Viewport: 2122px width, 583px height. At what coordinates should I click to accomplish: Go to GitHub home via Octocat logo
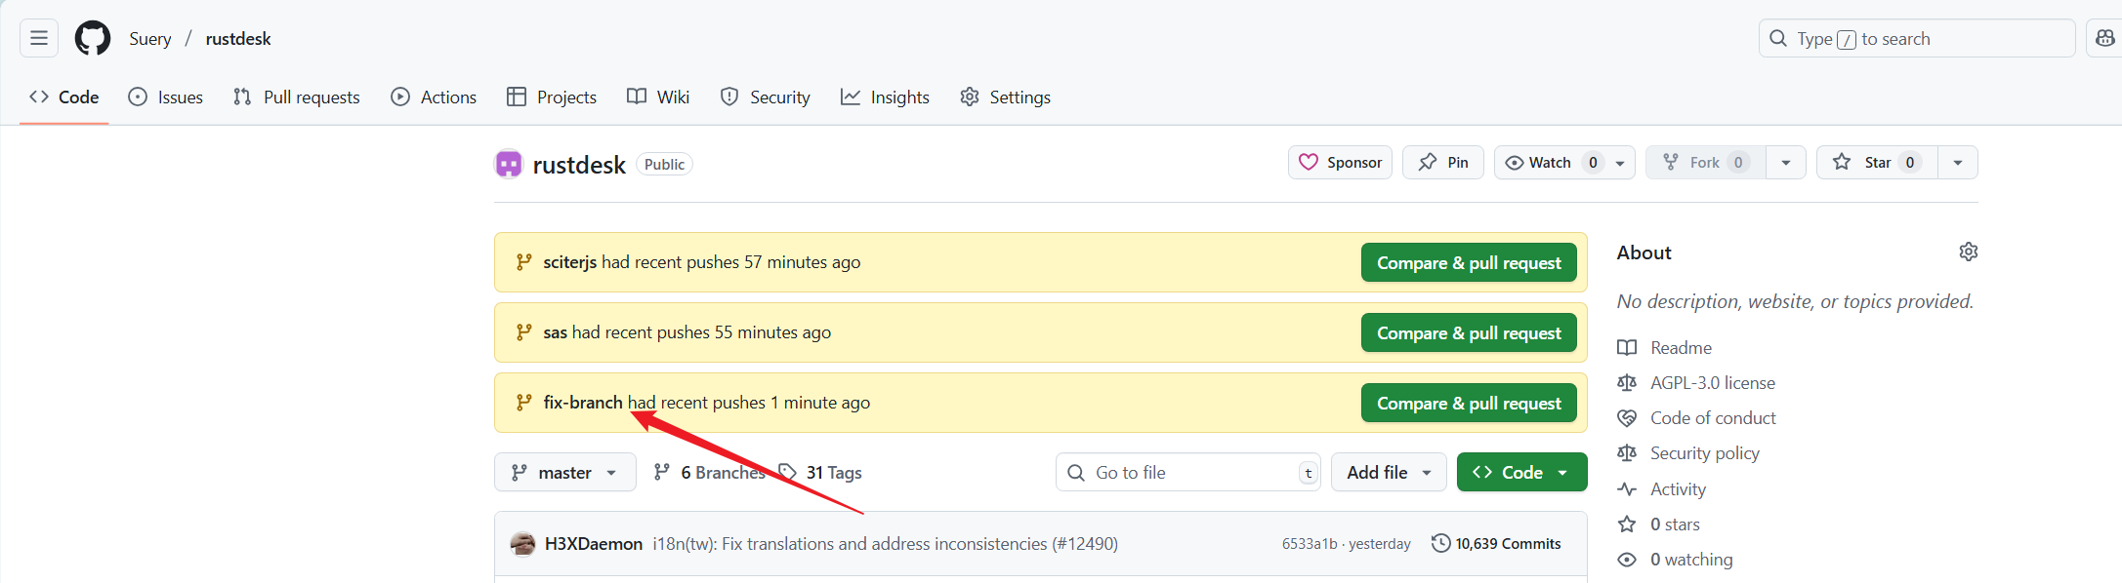[x=93, y=39]
